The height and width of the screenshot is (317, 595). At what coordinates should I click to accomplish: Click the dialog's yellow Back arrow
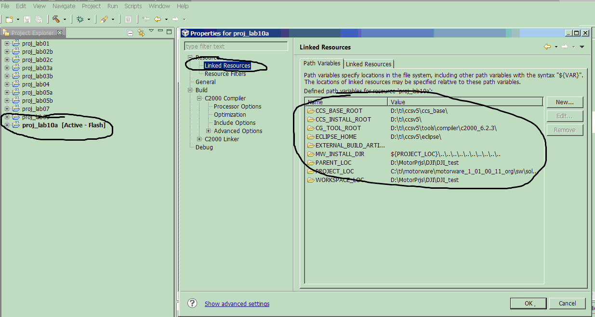click(547, 47)
